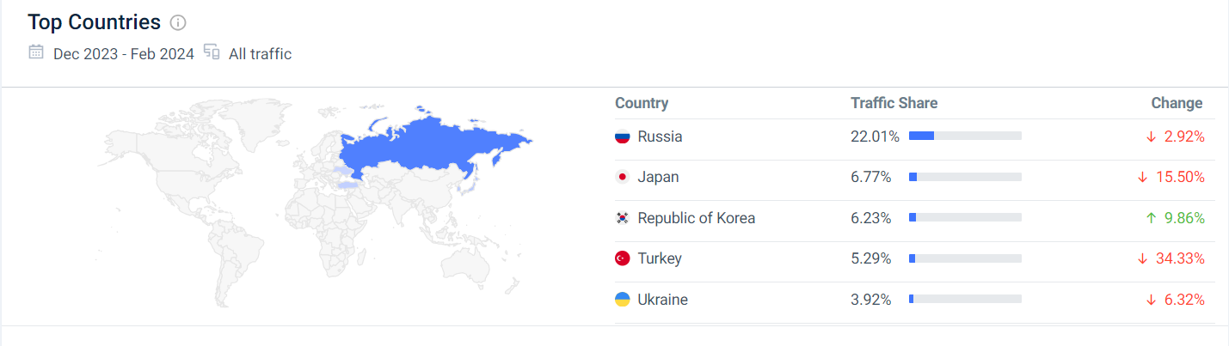Open the Dec 2023 - Feb 2024 date range
Image resolution: width=1229 pixels, height=346 pixels.
click(x=124, y=54)
